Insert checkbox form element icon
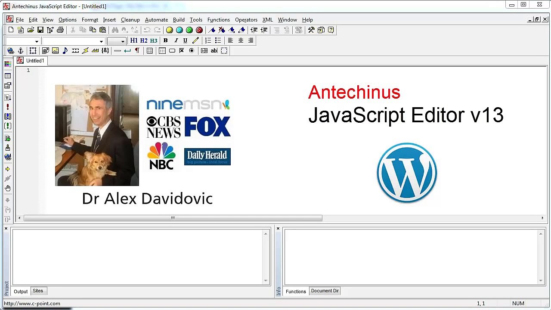Image resolution: width=551 pixels, height=310 pixels. [x=182, y=51]
